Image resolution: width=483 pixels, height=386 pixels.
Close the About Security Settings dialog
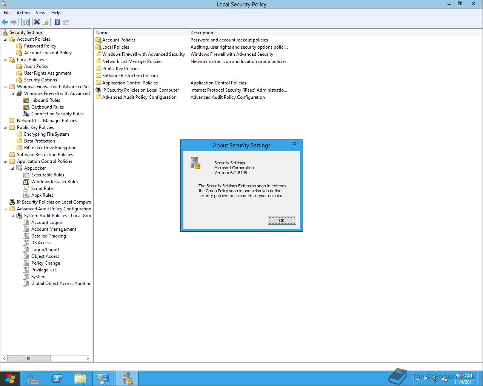click(x=294, y=144)
